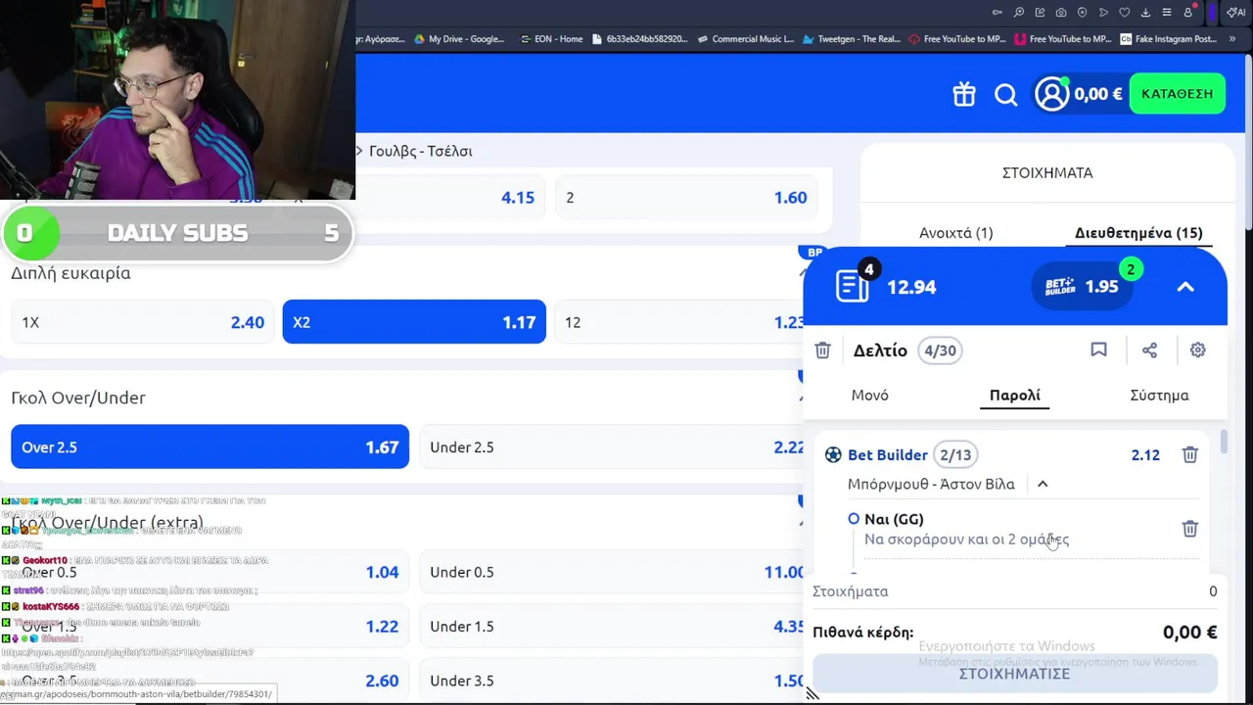Switch to the Διευθετημένα (15) tab
Screen dimensions: 1253x705
click(1138, 233)
